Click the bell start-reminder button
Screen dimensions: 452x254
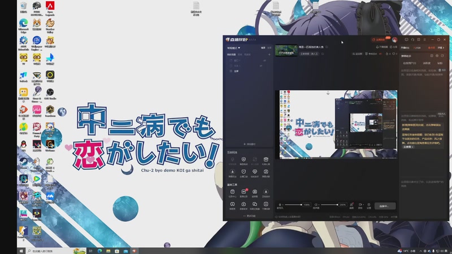point(382,47)
